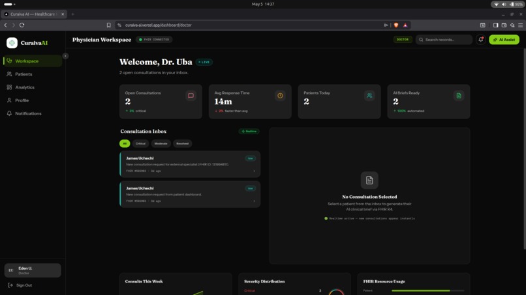This screenshot has width=526, height=295.
Task: Click the Avg Response Time value 14m
Action: click(x=223, y=102)
